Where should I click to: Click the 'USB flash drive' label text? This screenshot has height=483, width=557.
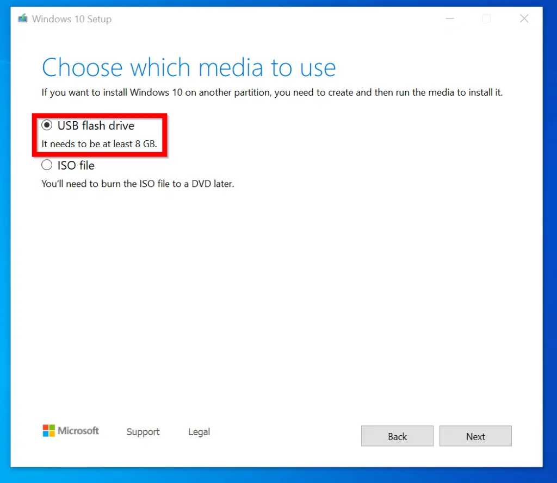(x=96, y=126)
